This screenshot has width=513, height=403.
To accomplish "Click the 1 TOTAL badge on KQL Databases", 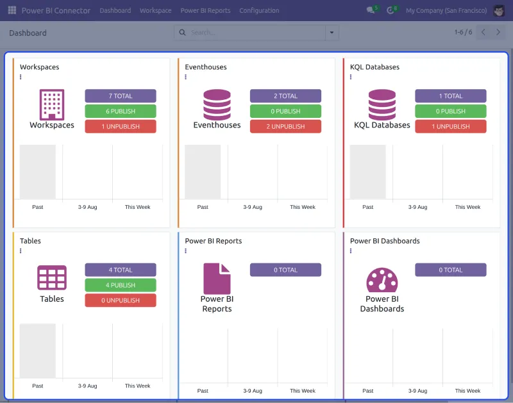I will (x=450, y=95).
